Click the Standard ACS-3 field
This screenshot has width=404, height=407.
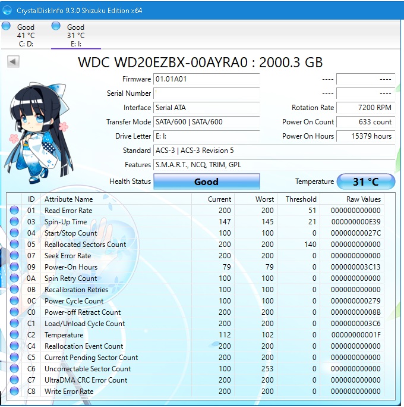pyautogui.click(x=274, y=151)
